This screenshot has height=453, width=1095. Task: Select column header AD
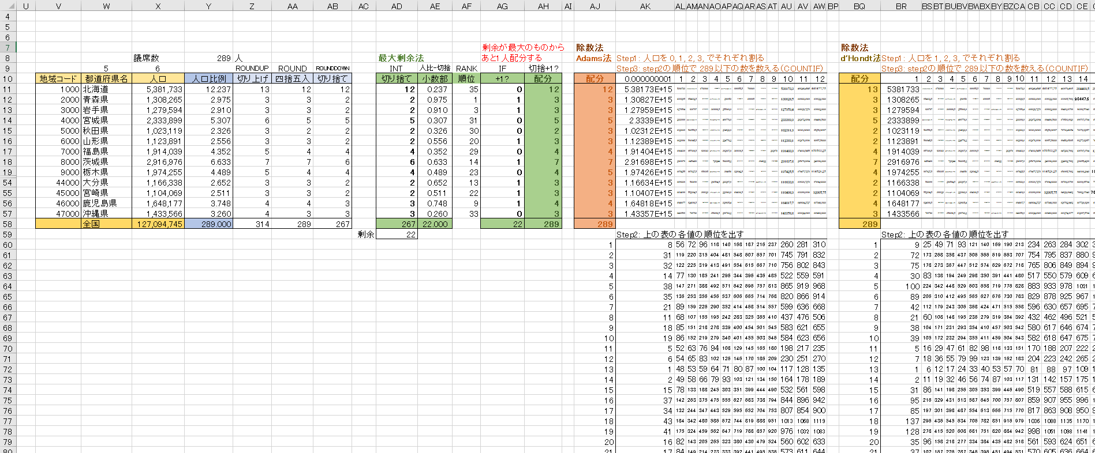(x=397, y=6)
